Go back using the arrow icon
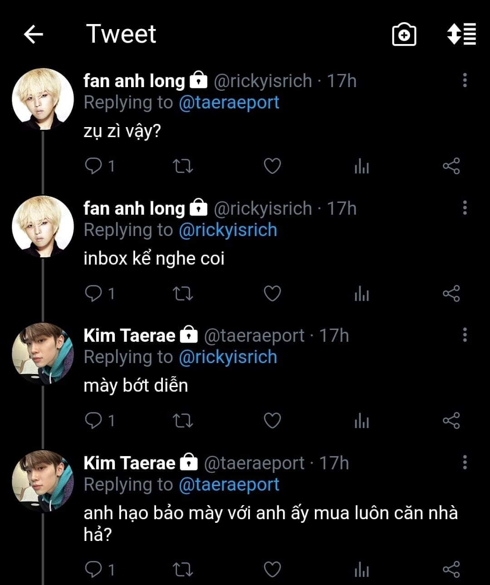The width and height of the screenshot is (490, 585). click(x=33, y=34)
